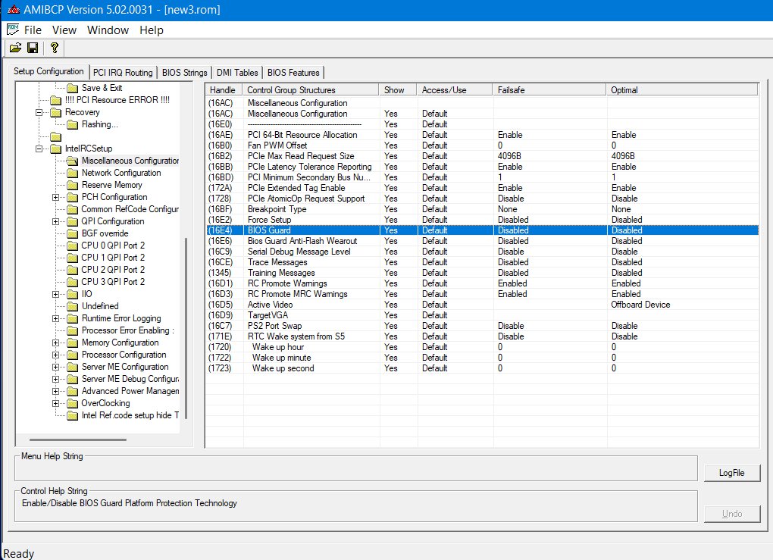Select the Fan PWM Offset row

tap(482, 145)
